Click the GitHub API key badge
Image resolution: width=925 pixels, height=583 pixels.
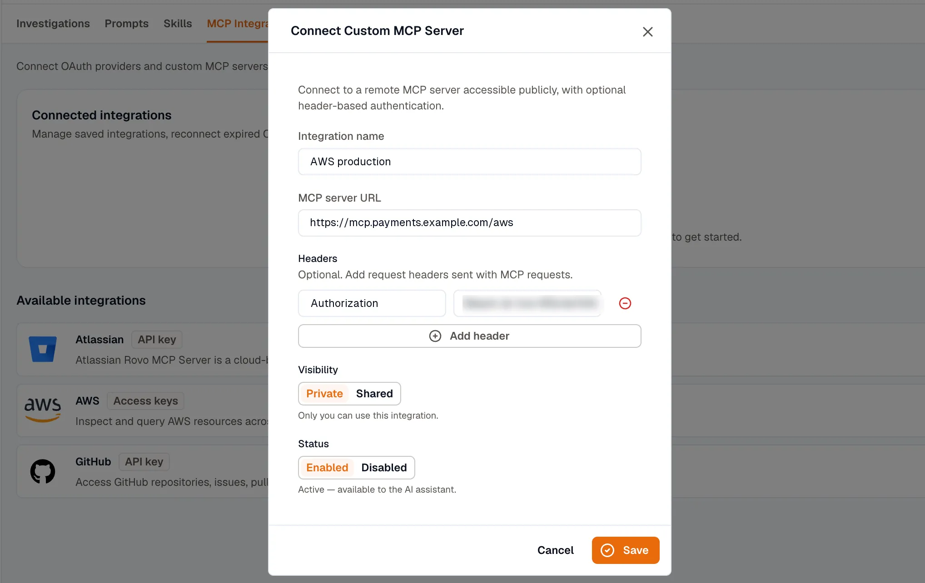click(x=144, y=462)
